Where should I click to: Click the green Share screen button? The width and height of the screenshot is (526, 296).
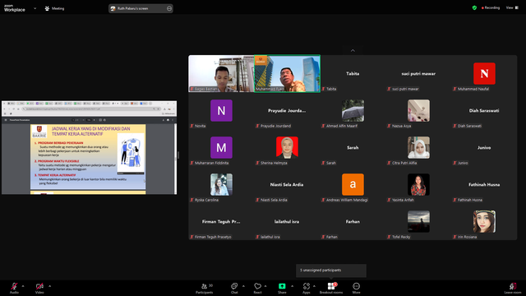(282, 288)
